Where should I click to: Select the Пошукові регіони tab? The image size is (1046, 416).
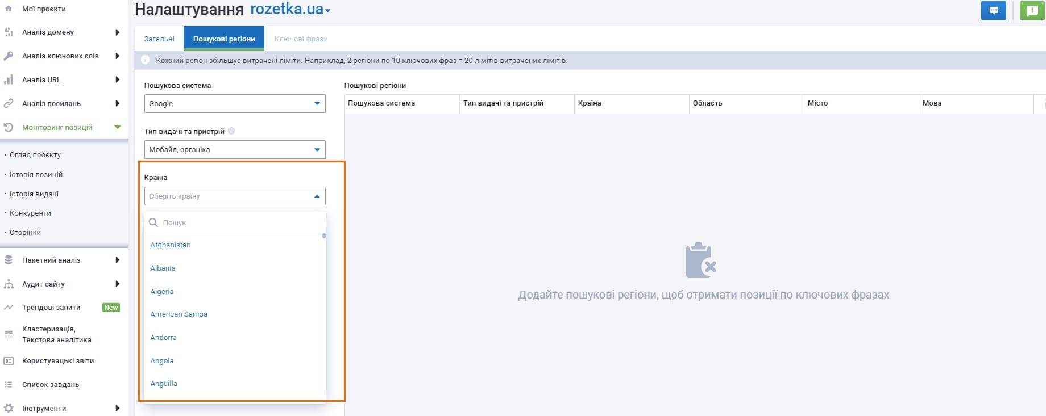click(224, 39)
